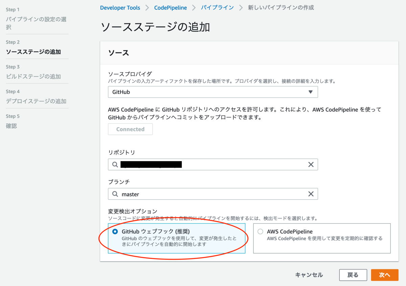Click the search magnifier in branch field

(115, 194)
